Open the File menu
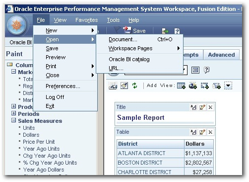This screenshot has height=182, width=249. click(x=41, y=20)
